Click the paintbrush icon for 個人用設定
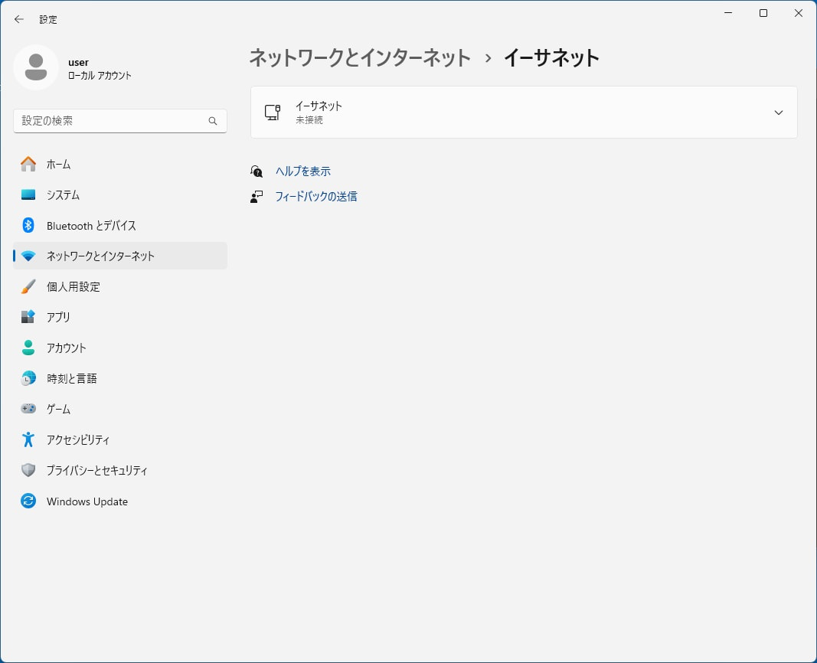 pyautogui.click(x=28, y=286)
